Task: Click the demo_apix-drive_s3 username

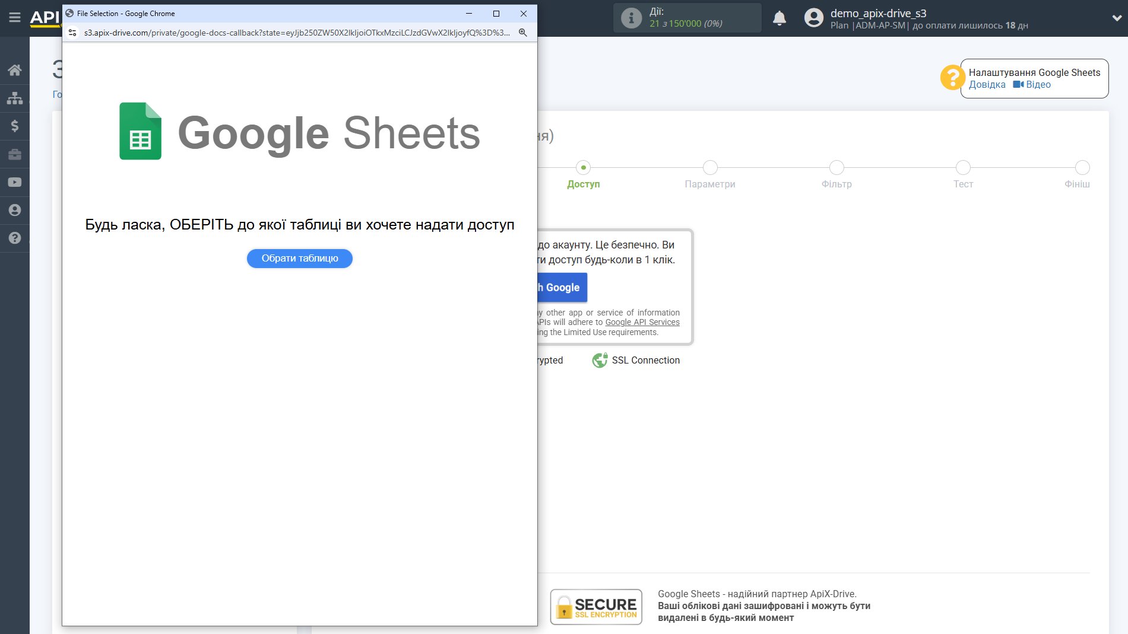Action: pyautogui.click(x=878, y=13)
